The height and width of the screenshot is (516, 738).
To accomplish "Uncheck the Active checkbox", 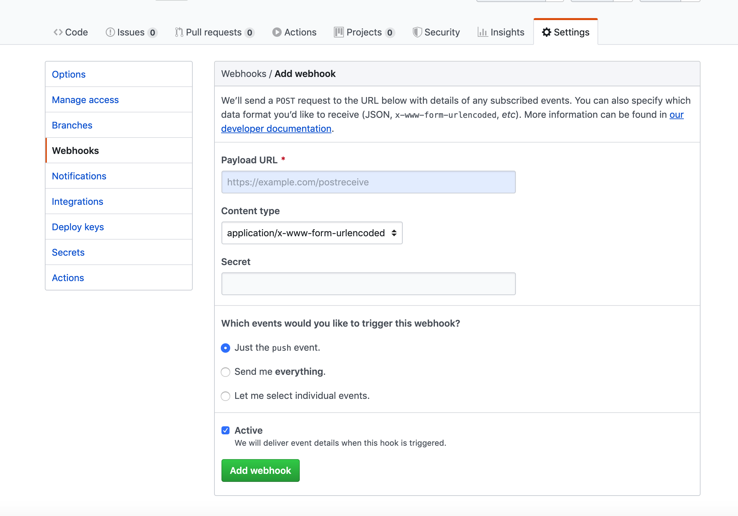I will click(x=225, y=430).
